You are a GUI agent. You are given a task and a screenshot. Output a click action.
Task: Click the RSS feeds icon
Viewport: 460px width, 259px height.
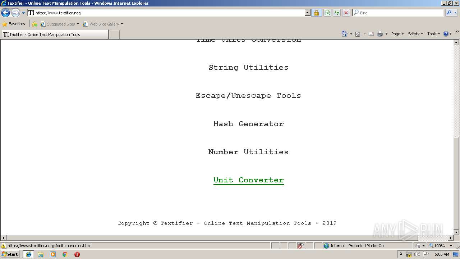pos(358,34)
